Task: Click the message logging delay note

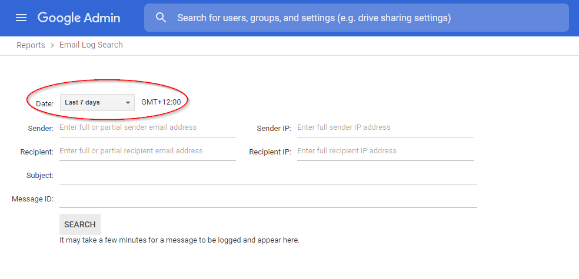Action: [x=179, y=240]
